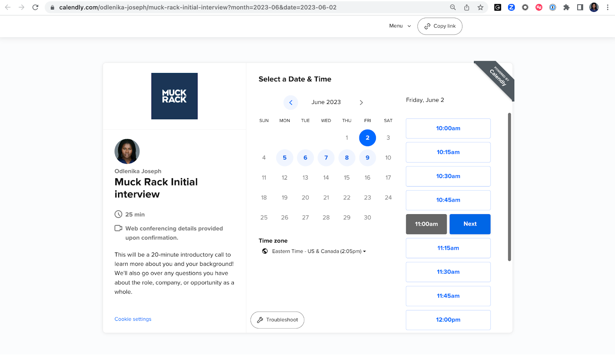Viewport: 615px width, 355px height.
Task: Select June 5 on calendar
Action: (x=284, y=158)
